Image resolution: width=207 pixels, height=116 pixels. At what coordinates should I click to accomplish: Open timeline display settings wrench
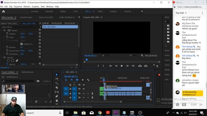coord(88,80)
